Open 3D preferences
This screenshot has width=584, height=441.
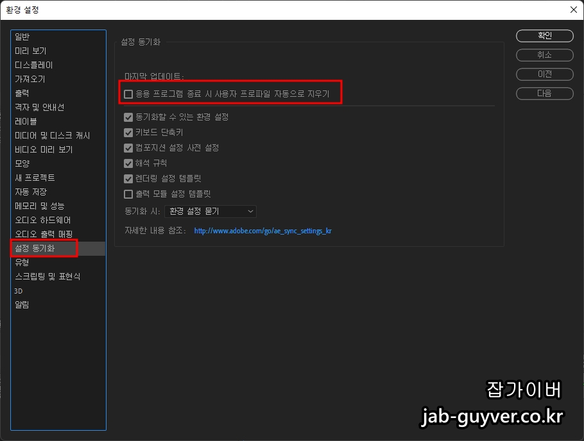click(58, 290)
